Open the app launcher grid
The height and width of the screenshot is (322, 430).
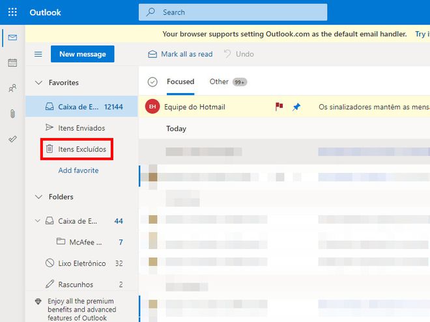12,12
